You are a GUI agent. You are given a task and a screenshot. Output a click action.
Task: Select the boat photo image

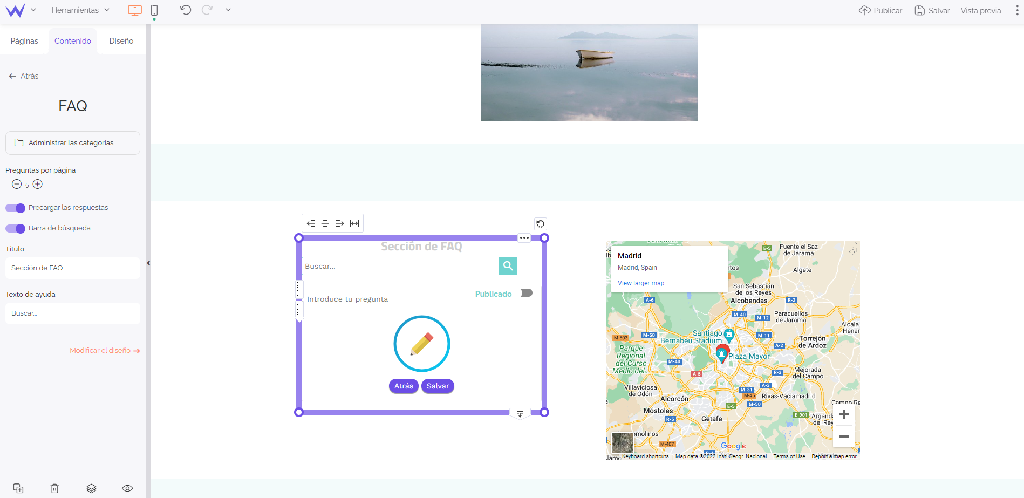[589, 72]
